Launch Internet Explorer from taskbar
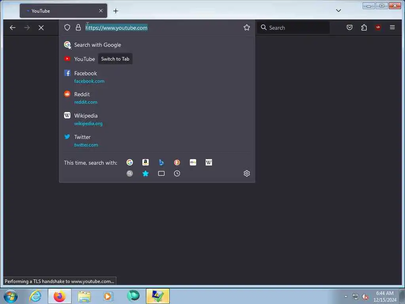The width and height of the screenshot is (405, 304). click(x=35, y=296)
